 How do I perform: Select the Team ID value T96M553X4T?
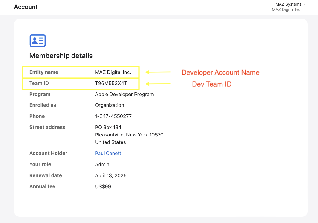(x=111, y=83)
